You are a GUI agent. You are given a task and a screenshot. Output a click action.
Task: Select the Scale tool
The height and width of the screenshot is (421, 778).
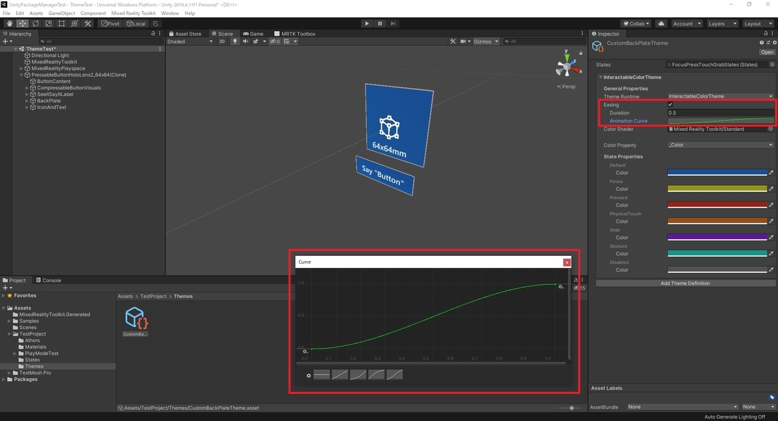49,23
